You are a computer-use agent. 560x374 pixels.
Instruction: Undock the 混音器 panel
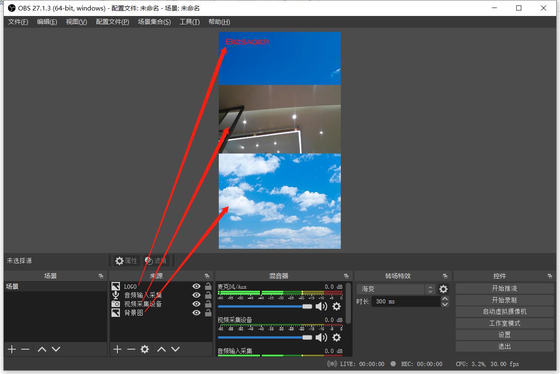click(x=346, y=276)
